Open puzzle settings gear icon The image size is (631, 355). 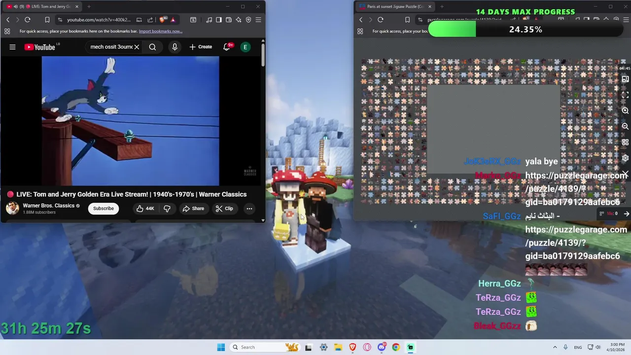click(625, 158)
